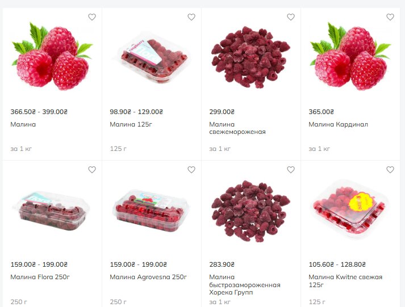Favorite Малина свежемороженая using the heart icon
The width and height of the screenshot is (405, 307).
tap(291, 17)
